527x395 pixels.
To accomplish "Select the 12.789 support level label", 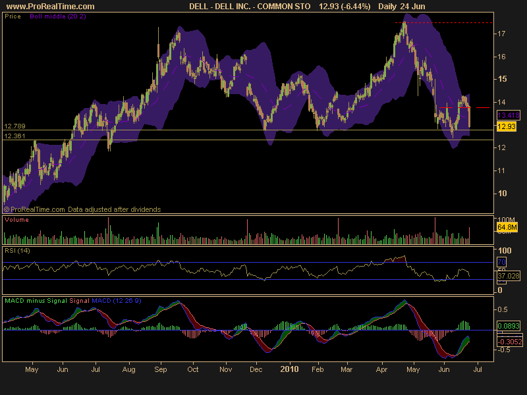I will (14, 126).
